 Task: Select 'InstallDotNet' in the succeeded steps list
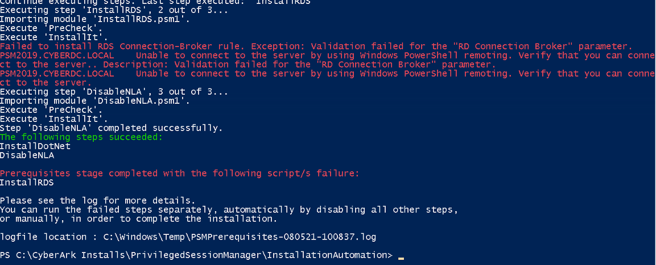coord(35,146)
